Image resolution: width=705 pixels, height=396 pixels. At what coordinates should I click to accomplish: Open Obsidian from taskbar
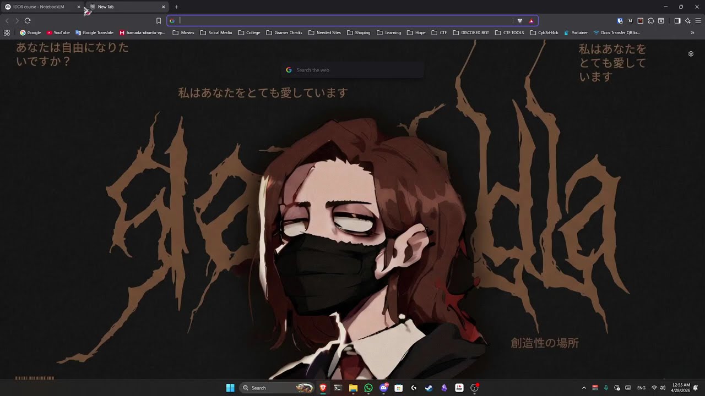[x=444, y=388]
